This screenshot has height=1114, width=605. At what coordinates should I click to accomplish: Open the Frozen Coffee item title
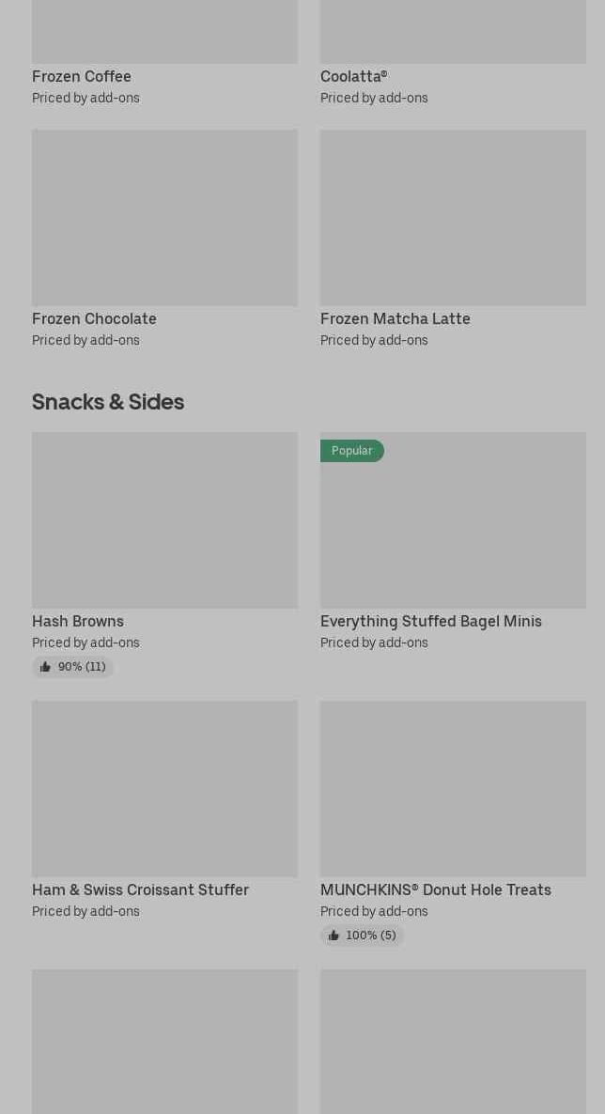82,76
